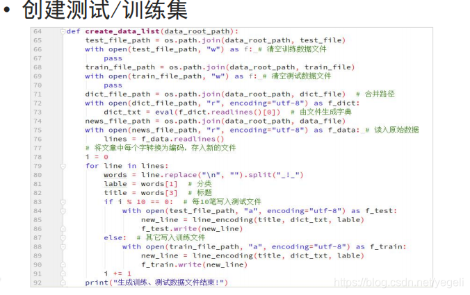The height and width of the screenshot is (295, 470).
Task: Click the if i % 10 == 0 condition
Action: [138, 202]
